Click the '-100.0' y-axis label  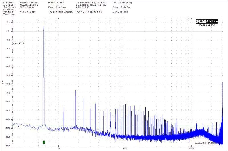point(7,119)
